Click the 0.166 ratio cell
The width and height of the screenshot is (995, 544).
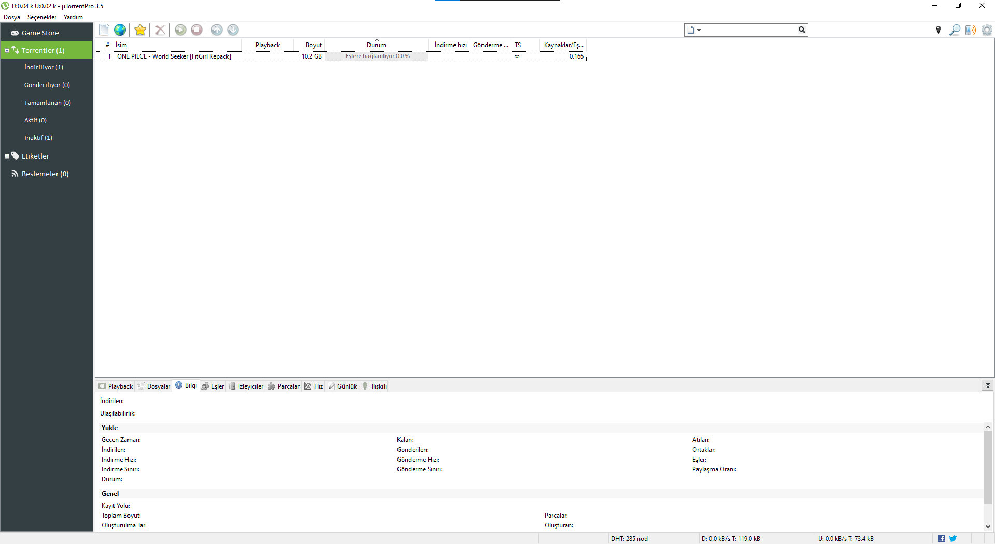click(576, 56)
